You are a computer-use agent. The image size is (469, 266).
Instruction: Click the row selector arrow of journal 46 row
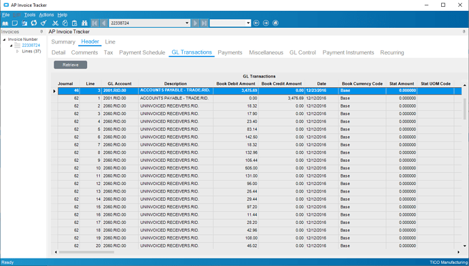pyautogui.click(x=54, y=91)
